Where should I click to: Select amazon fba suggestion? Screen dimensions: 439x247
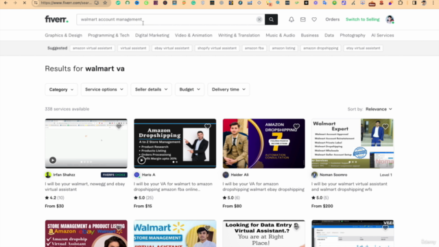pyautogui.click(x=254, y=48)
